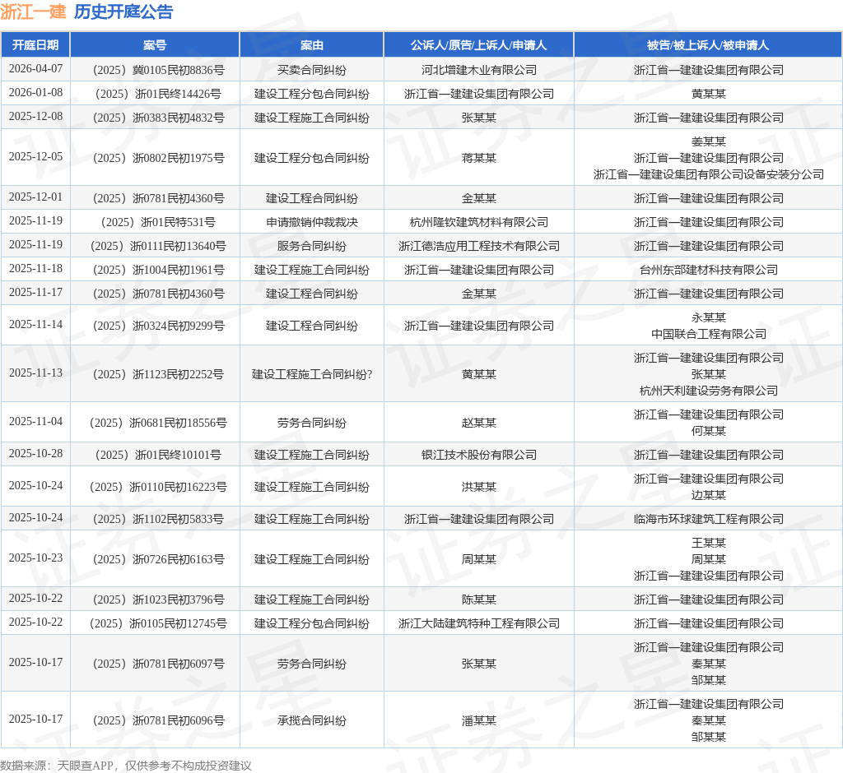Click defendant 王某某
This screenshot has height=773, width=843.
pos(709,543)
